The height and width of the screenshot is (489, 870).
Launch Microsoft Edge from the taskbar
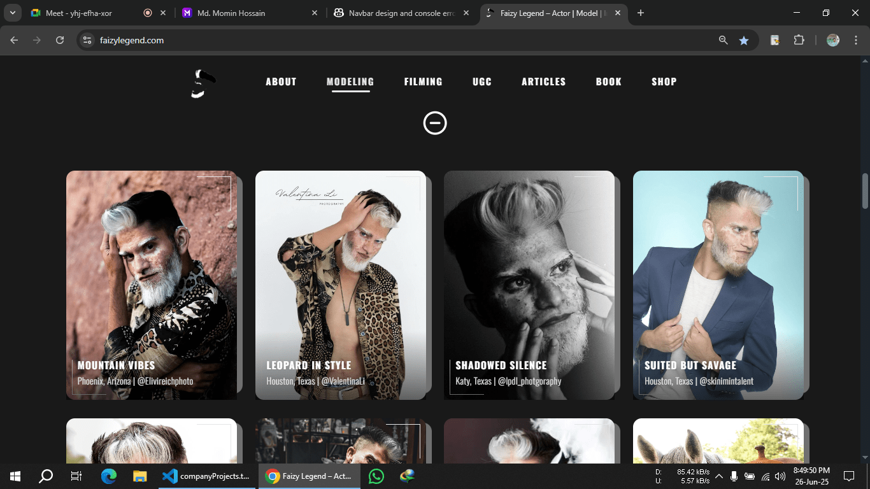(109, 476)
